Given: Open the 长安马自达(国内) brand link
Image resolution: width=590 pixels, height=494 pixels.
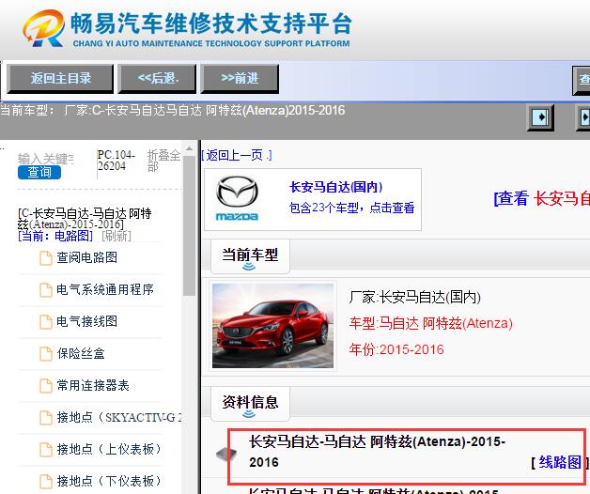Looking at the screenshot, I should (x=335, y=187).
